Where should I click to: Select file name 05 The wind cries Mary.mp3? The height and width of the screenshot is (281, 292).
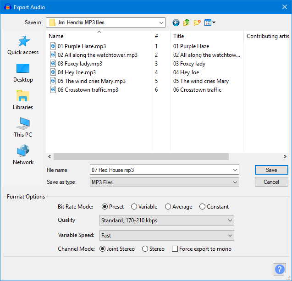(x=92, y=81)
